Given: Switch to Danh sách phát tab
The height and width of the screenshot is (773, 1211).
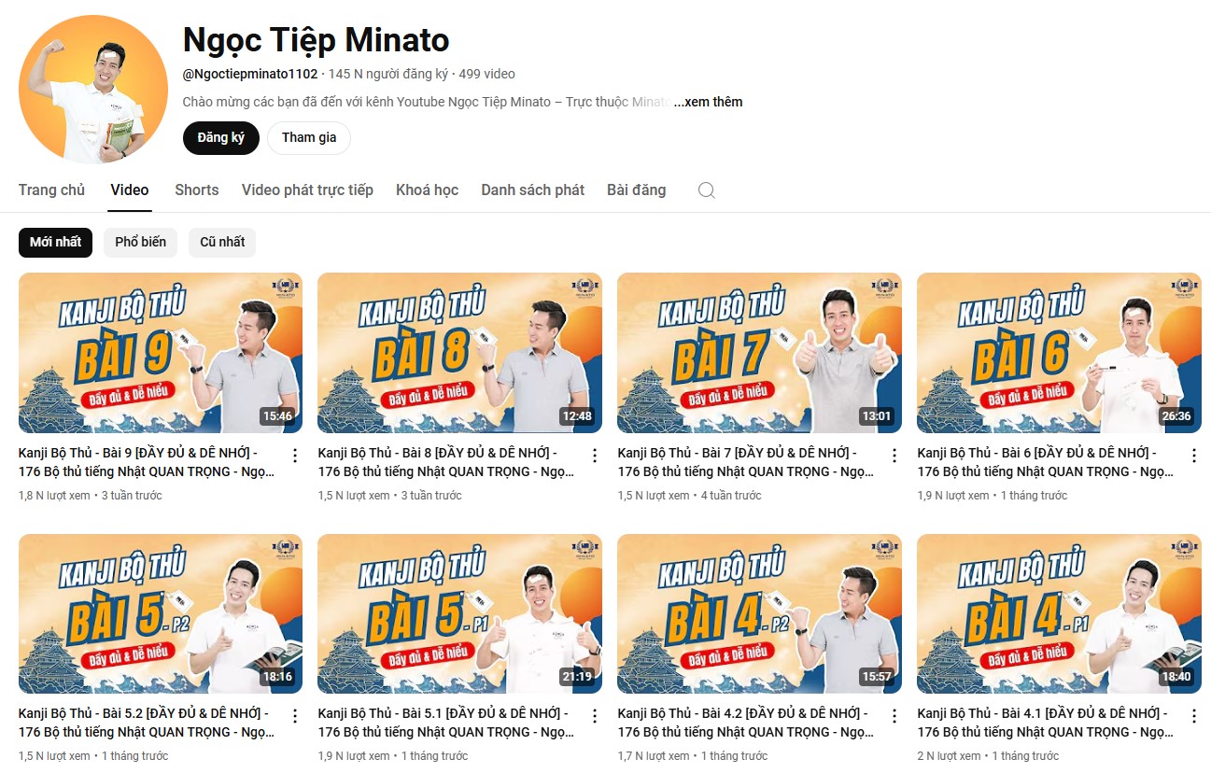Looking at the screenshot, I should (532, 190).
